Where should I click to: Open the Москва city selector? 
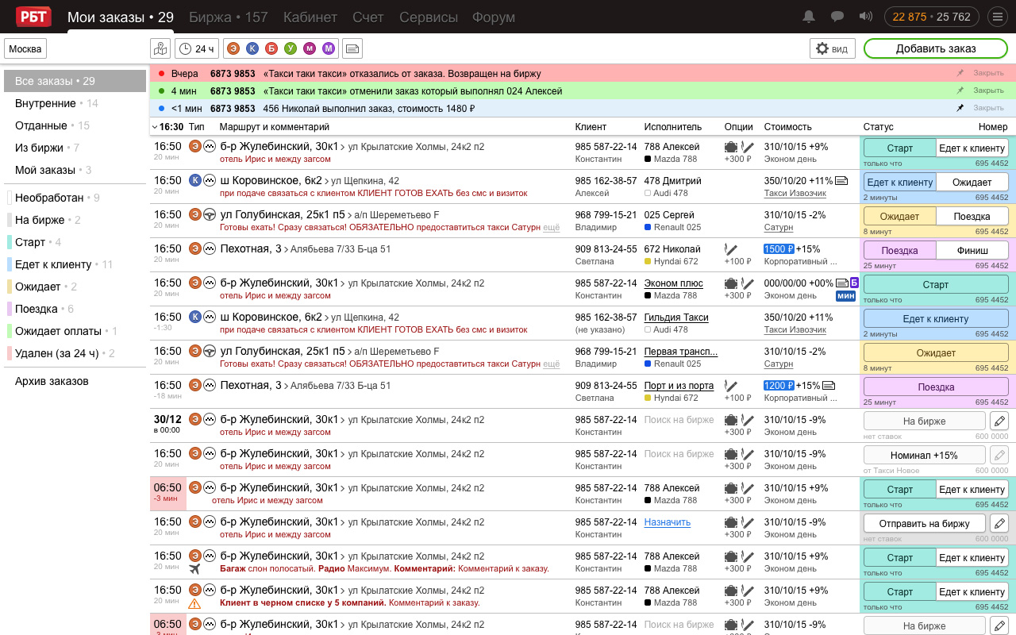25,49
